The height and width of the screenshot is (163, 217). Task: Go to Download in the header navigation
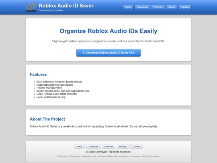pos(142,7)
